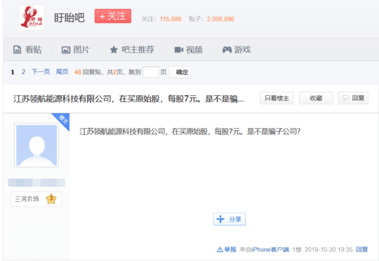Click the 盱眙吧 lobster logo
Screen dimensions: 379x261
coord(31,17)
